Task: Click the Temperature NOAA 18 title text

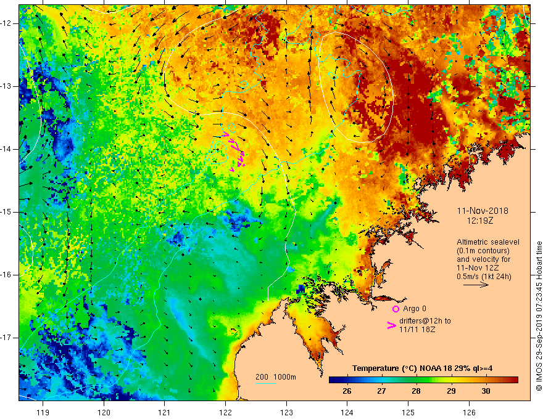Action: click(x=422, y=368)
